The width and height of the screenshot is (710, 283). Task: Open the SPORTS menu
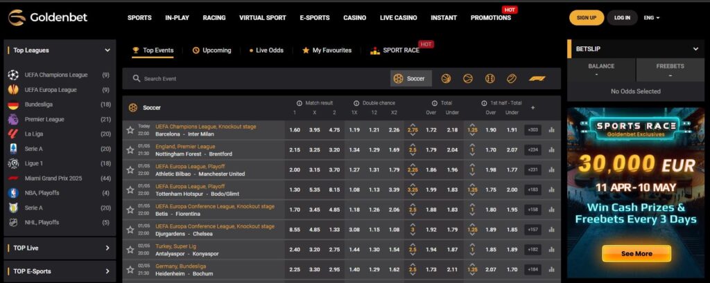139,18
